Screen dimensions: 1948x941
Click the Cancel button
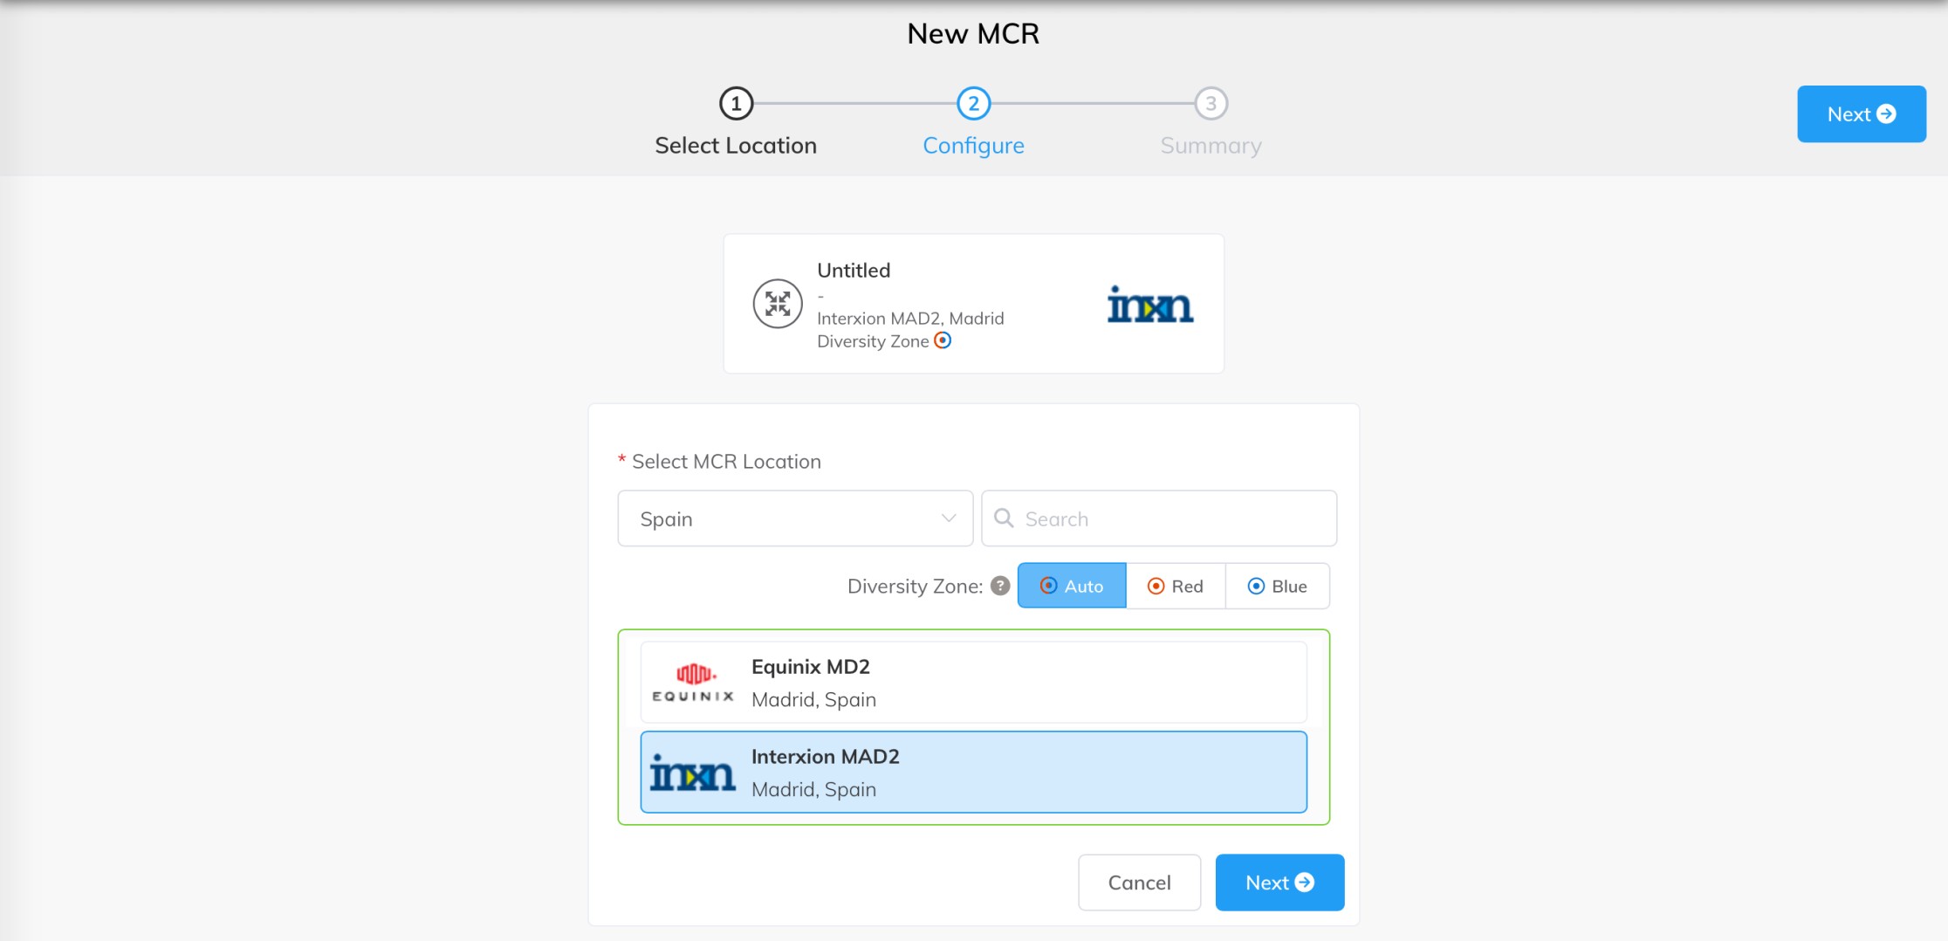pyautogui.click(x=1139, y=883)
